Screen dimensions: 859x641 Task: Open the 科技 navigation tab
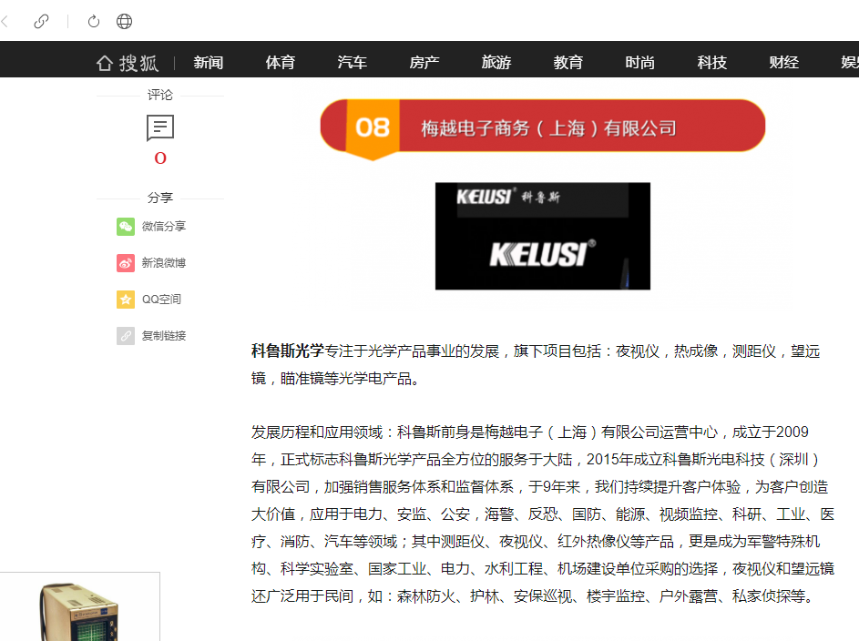click(x=711, y=63)
